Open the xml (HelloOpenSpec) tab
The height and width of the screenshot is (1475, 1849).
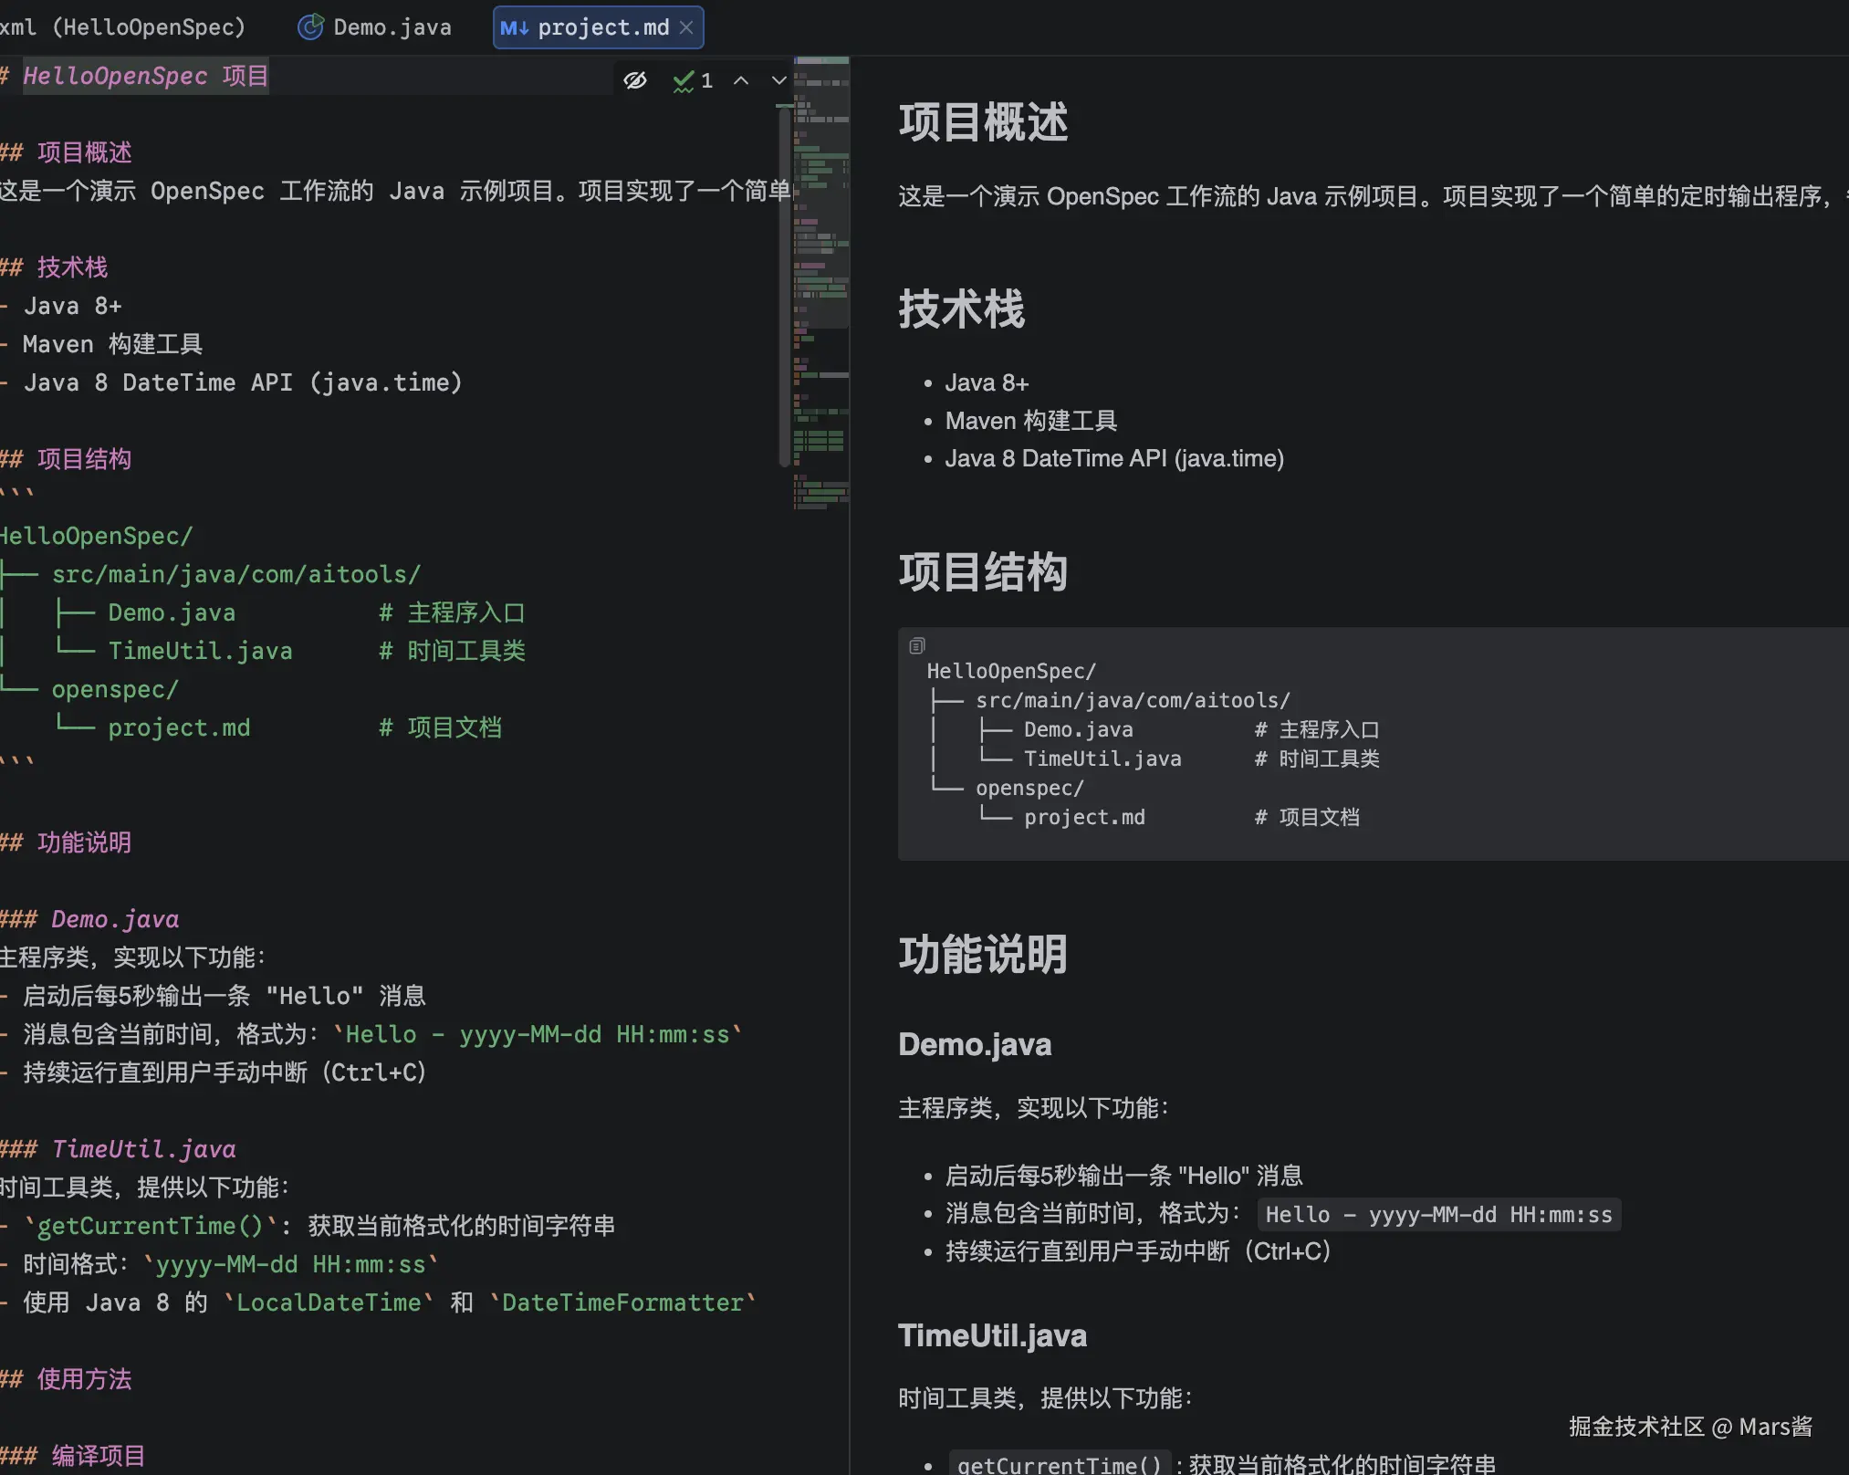(123, 27)
